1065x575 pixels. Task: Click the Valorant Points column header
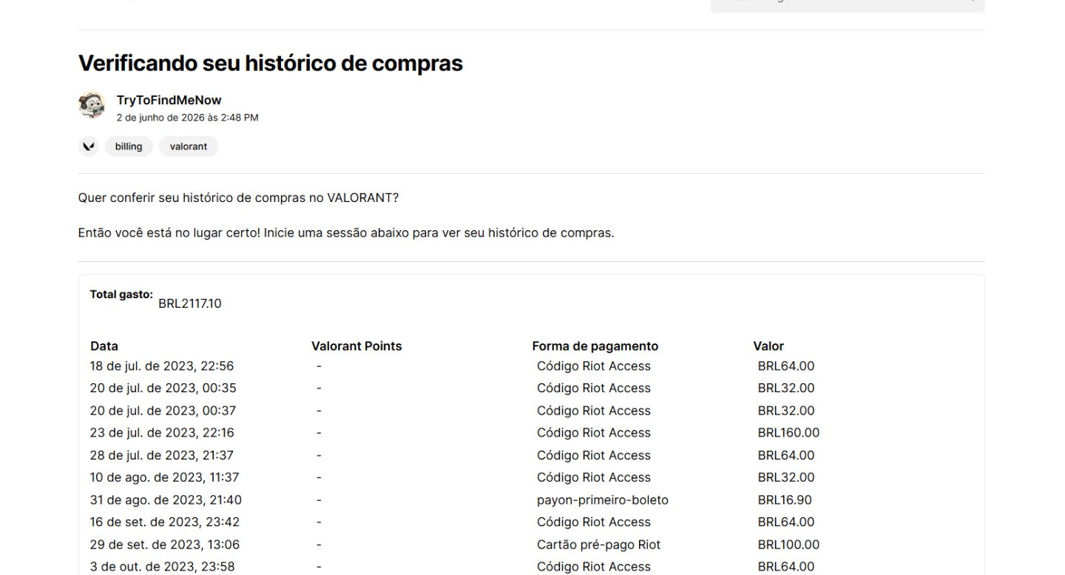pyautogui.click(x=356, y=346)
